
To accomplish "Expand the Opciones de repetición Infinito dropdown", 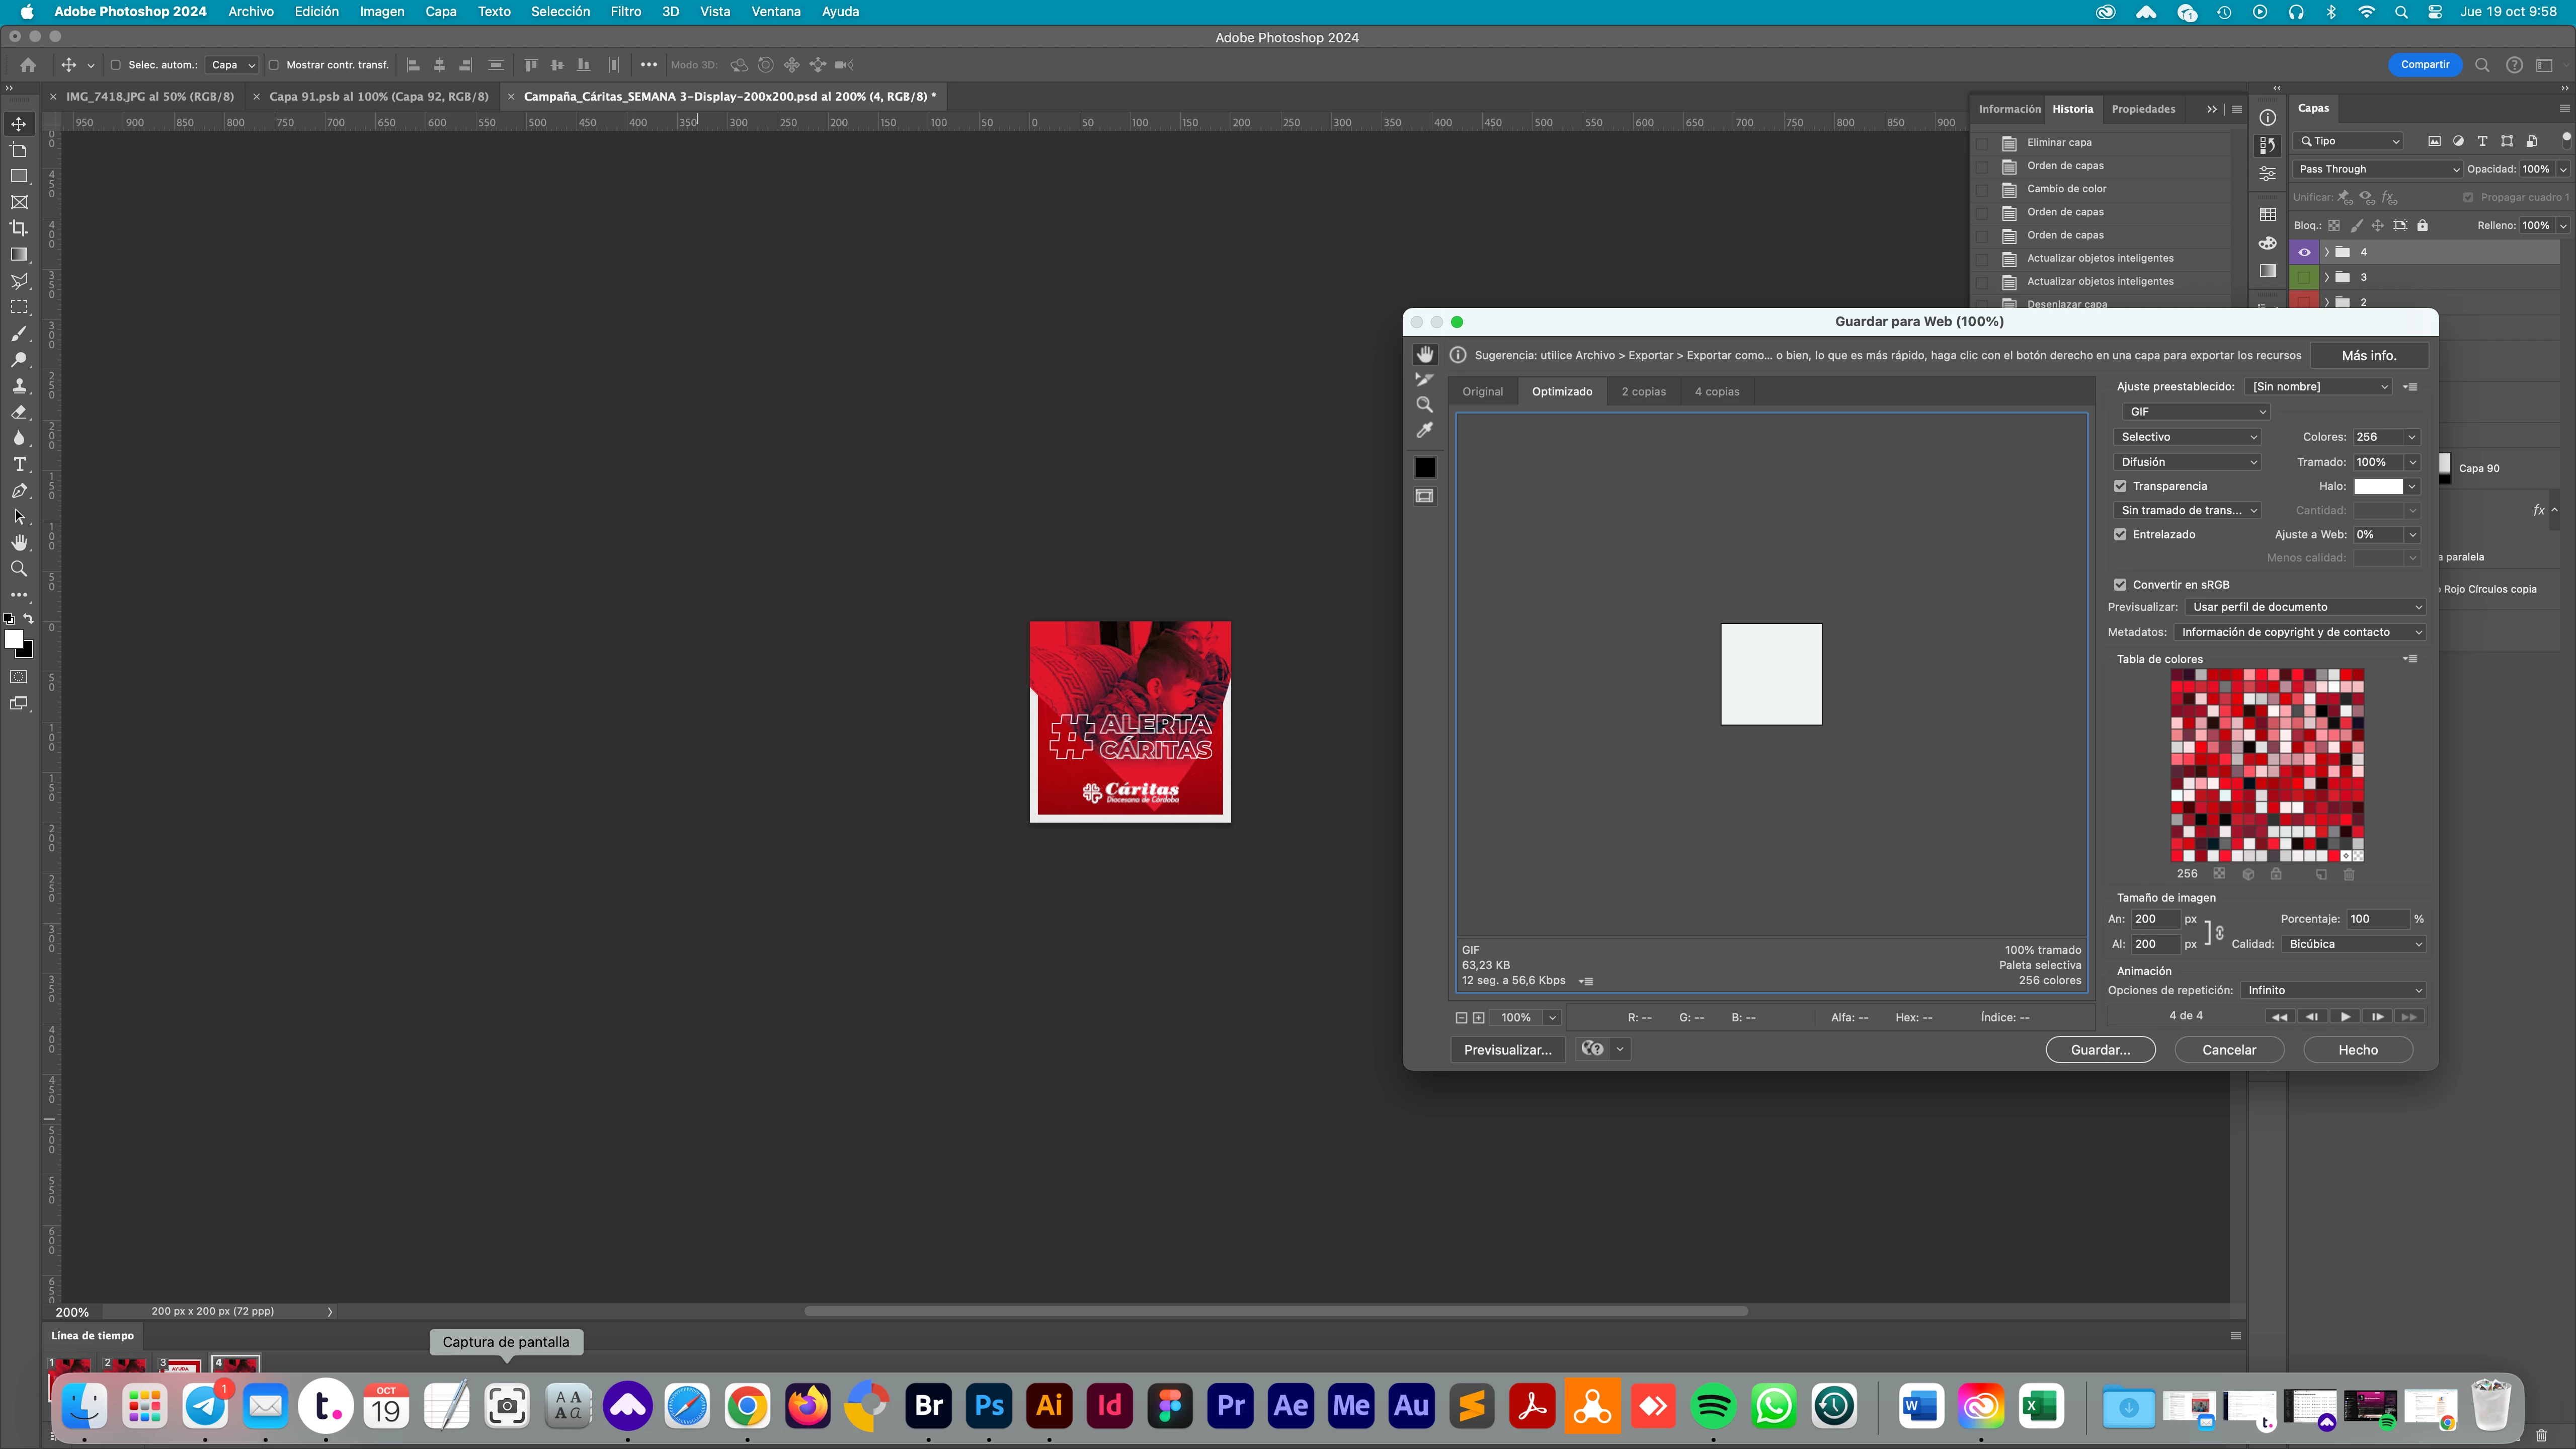I will click(2333, 990).
